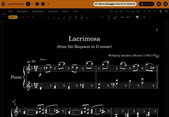Click the printer icon
The image size is (169, 117).
(x=133, y=11)
